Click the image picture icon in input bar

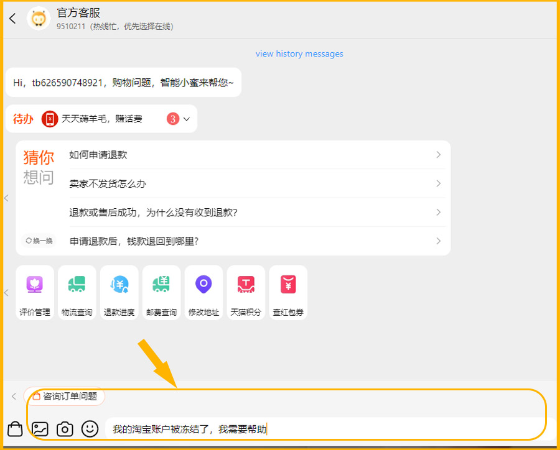[40, 429]
